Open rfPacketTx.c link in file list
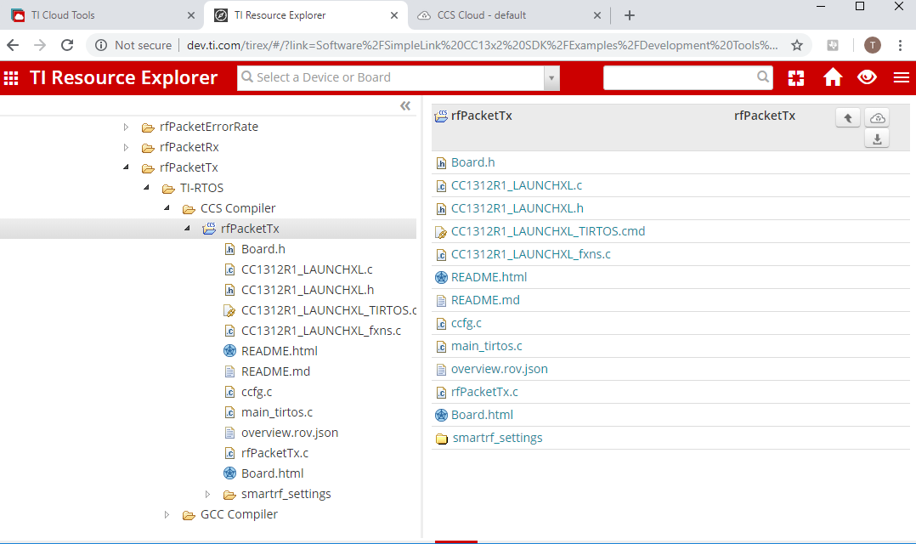The image size is (916, 544). point(484,392)
